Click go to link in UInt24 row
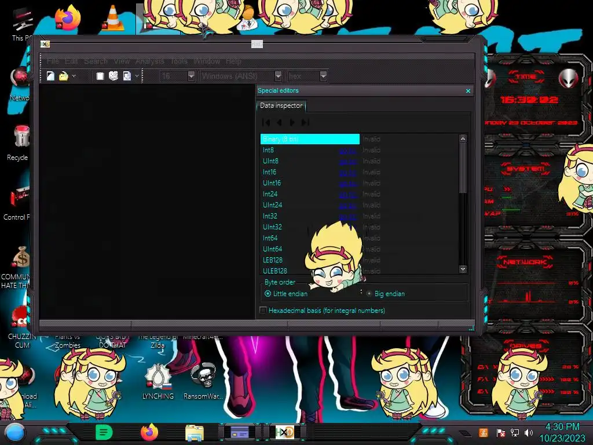The width and height of the screenshot is (593, 445). (x=347, y=206)
